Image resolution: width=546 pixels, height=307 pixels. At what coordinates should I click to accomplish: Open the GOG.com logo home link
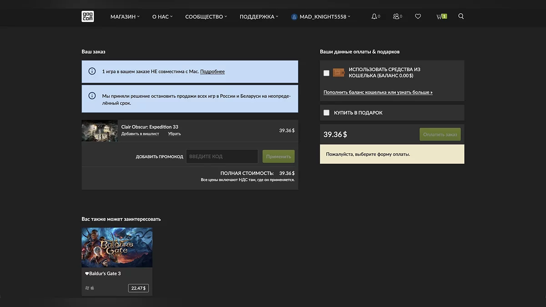87,16
